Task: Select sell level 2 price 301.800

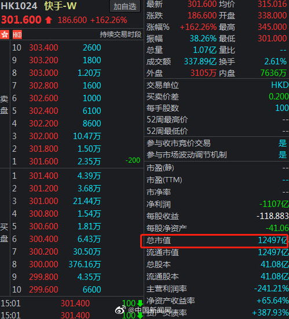Action: (x=43, y=149)
